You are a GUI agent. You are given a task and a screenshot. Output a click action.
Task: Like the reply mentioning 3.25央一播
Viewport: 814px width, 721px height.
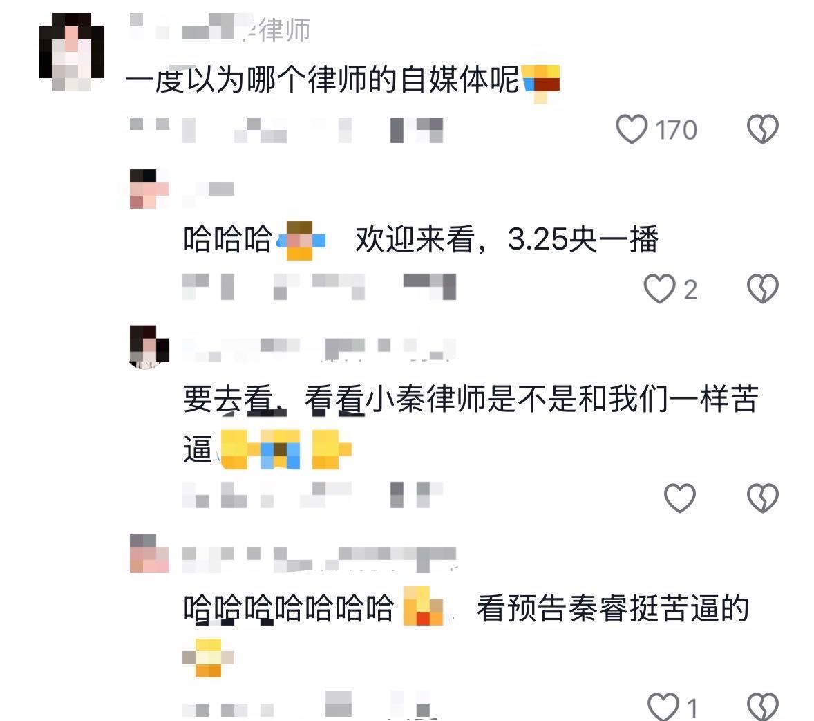[659, 289]
